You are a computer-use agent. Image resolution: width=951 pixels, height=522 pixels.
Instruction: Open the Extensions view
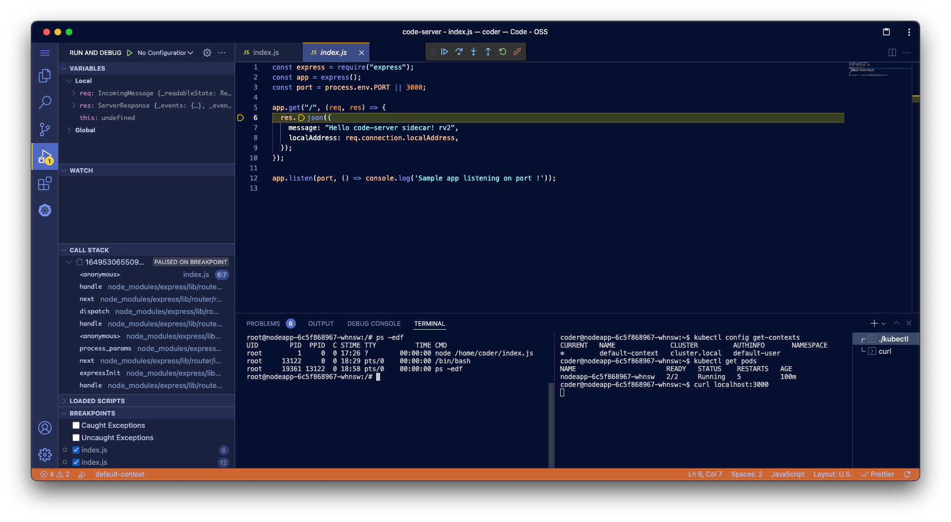(x=44, y=183)
